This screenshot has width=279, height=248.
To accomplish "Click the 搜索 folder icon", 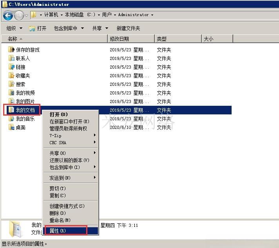I will 11,84.
